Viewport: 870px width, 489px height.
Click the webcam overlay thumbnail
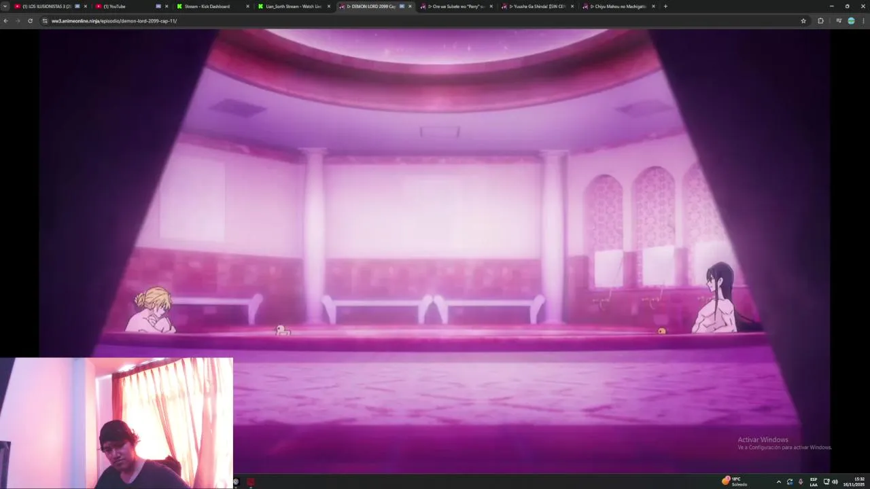point(116,423)
